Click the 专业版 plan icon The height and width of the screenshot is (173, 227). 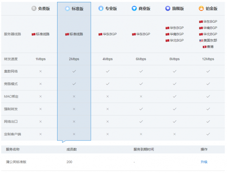tap(101, 8)
